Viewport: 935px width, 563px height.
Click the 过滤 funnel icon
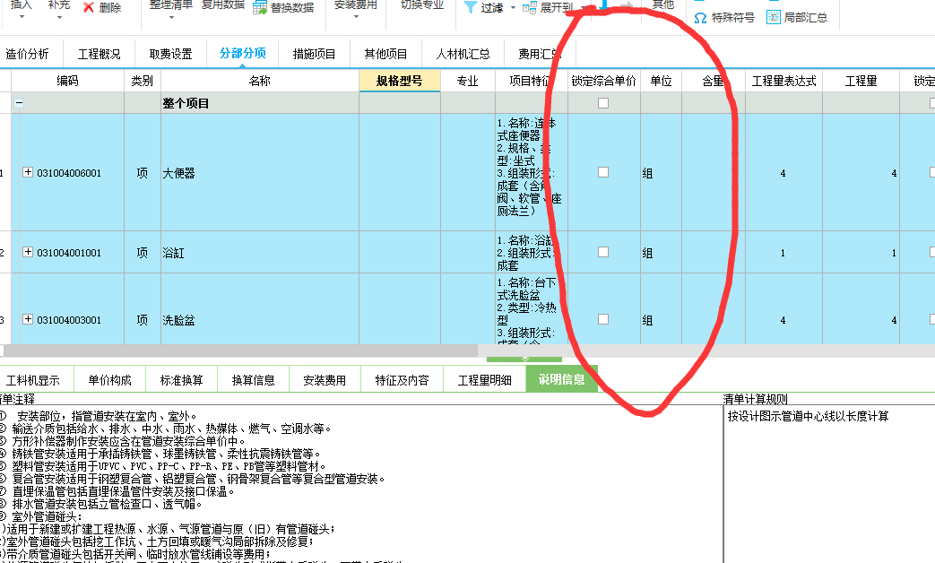[471, 8]
